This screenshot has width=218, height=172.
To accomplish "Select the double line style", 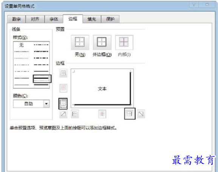I will tap(41, 85).
